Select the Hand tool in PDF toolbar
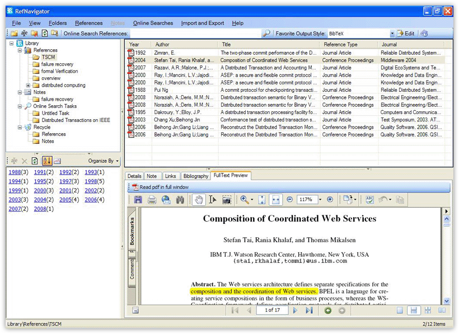The image size is (459, 334). click(199, 200)
